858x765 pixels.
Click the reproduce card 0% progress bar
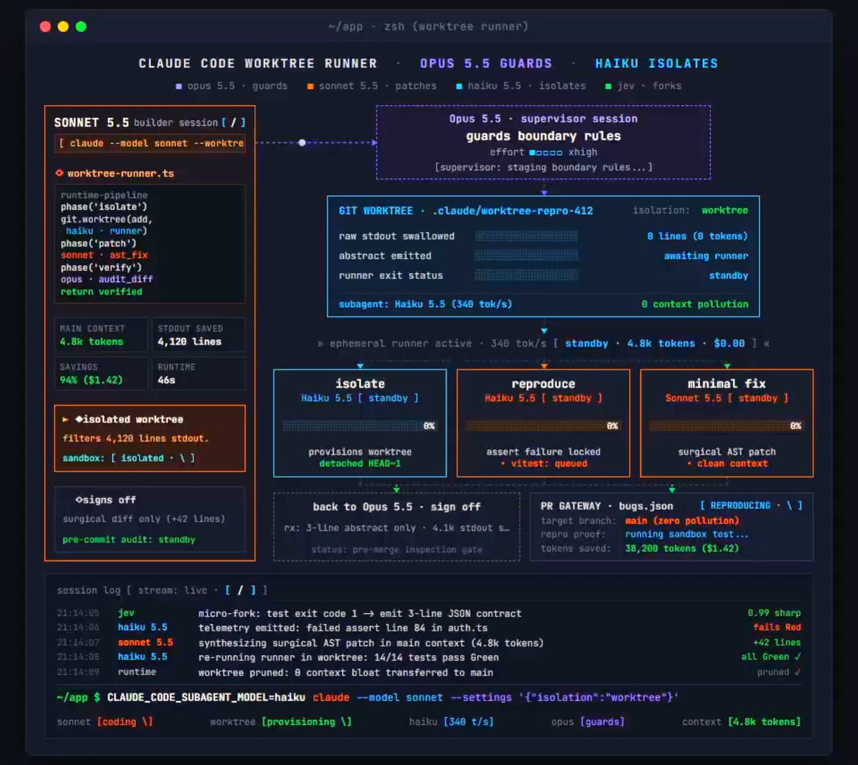pos(543,425)
